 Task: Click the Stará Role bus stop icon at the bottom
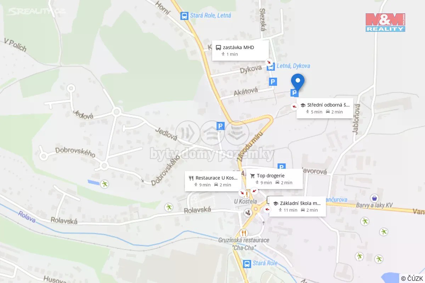coord(247,264)
